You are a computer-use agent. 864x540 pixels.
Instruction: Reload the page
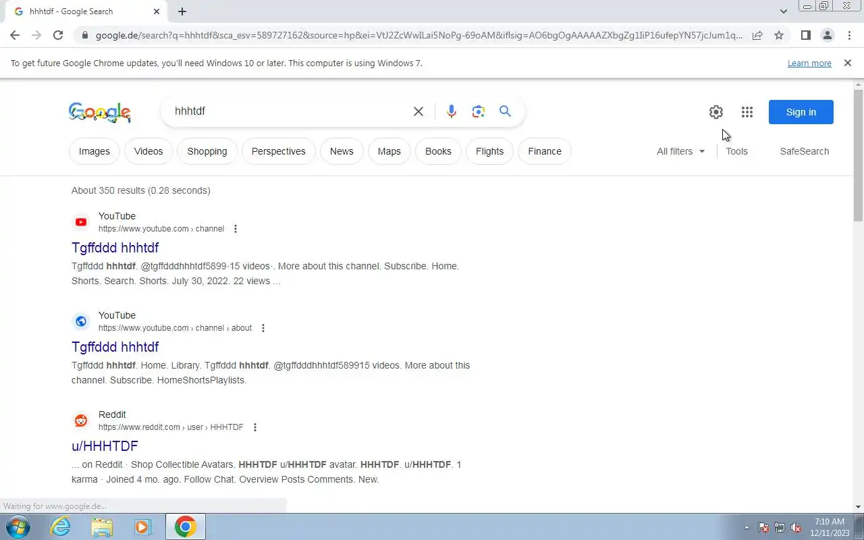pyautogui.click(x=58, y=35)
